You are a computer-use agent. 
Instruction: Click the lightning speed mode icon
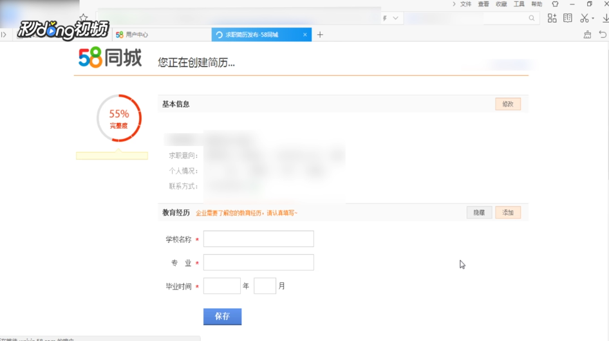[x=385, y=18]
